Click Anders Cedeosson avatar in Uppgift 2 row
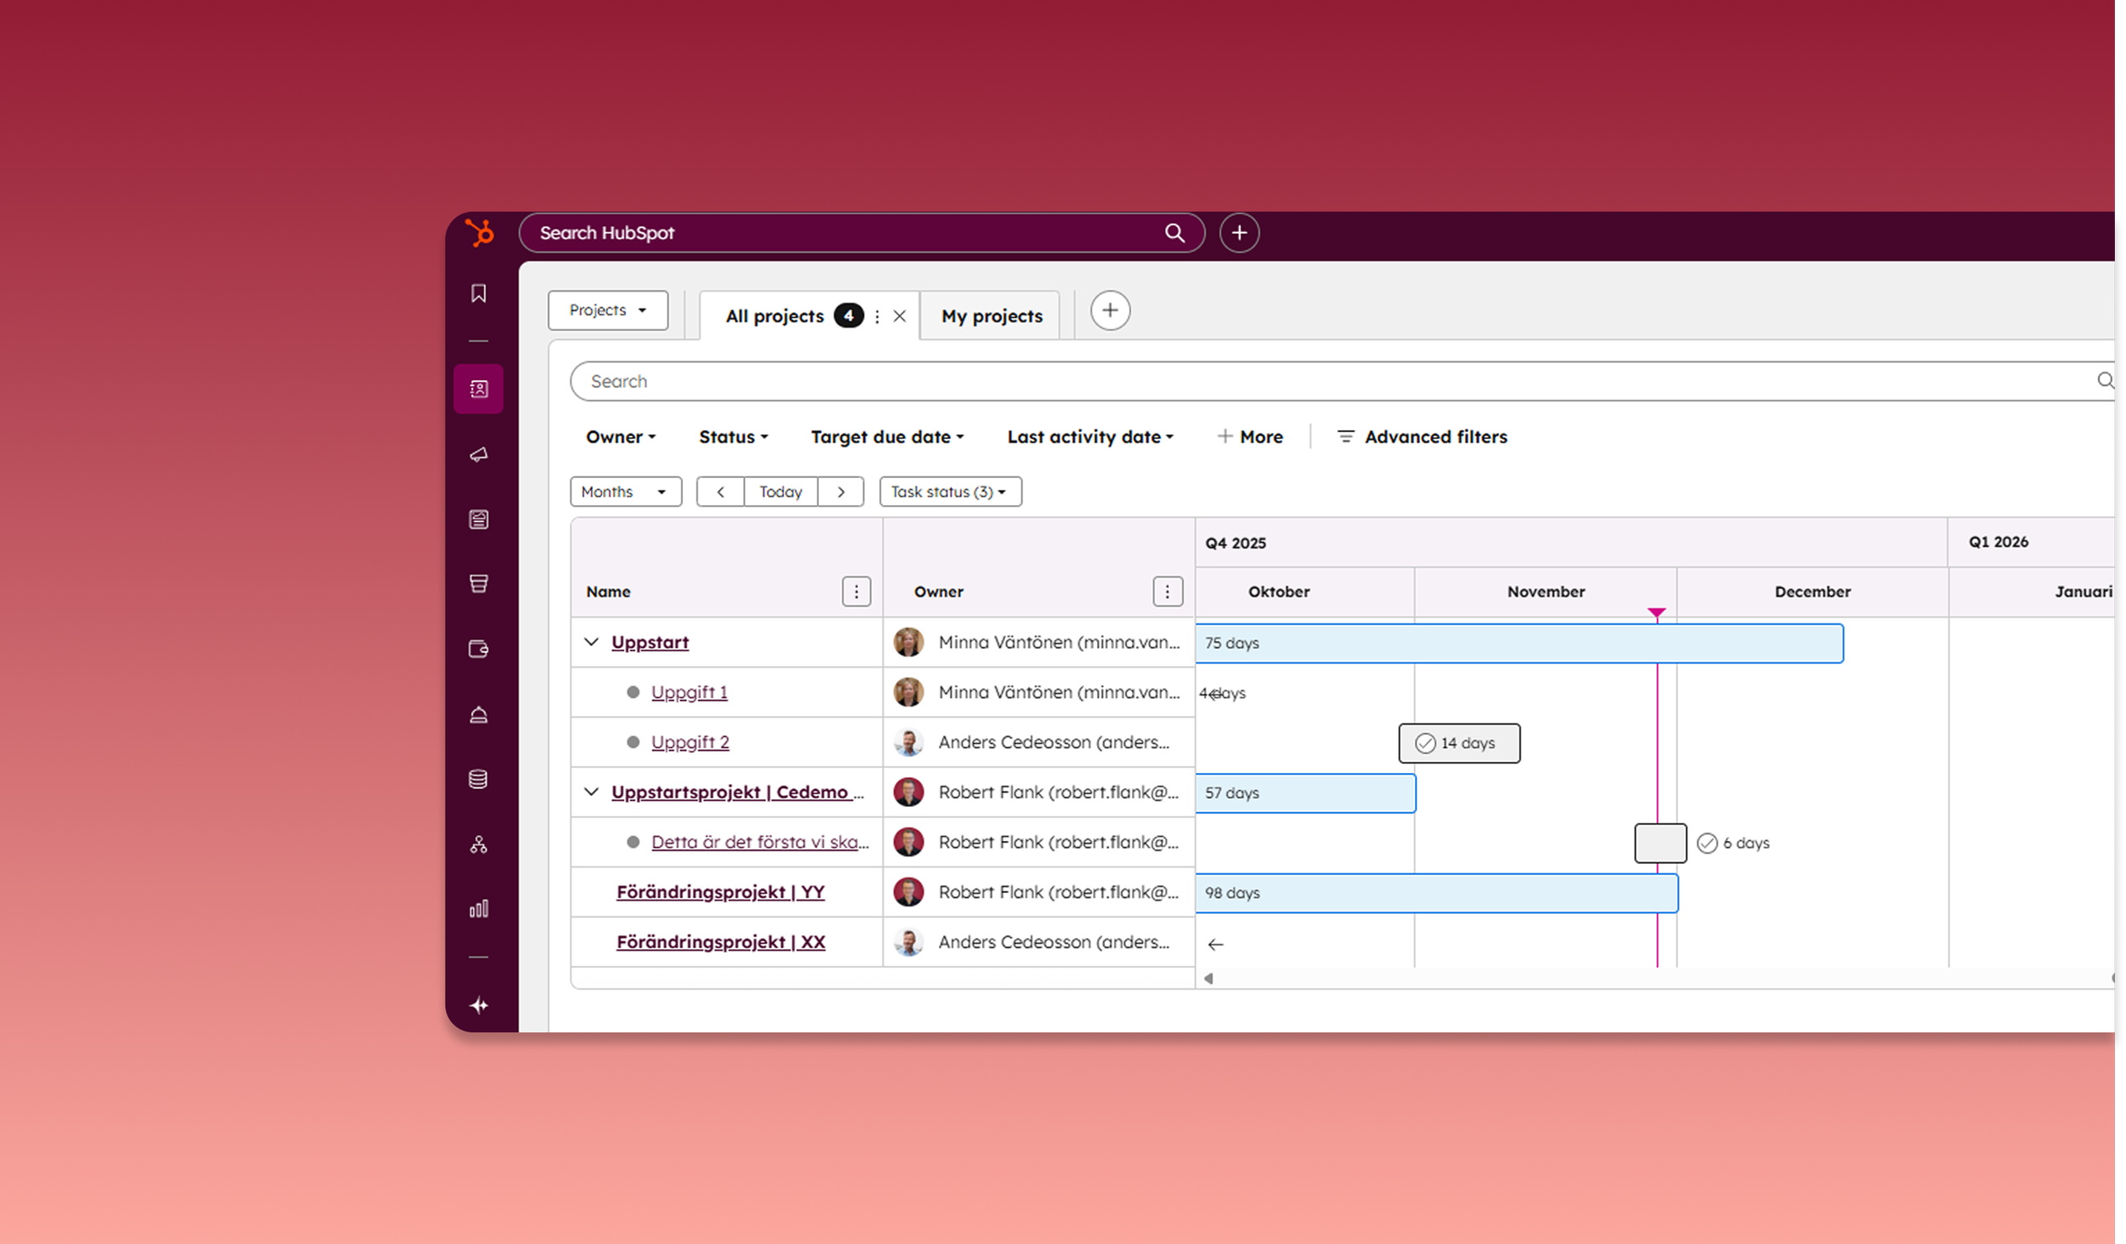2126x1244 pixels. 909,742
